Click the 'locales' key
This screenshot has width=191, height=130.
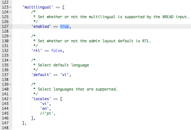(41, 99)
